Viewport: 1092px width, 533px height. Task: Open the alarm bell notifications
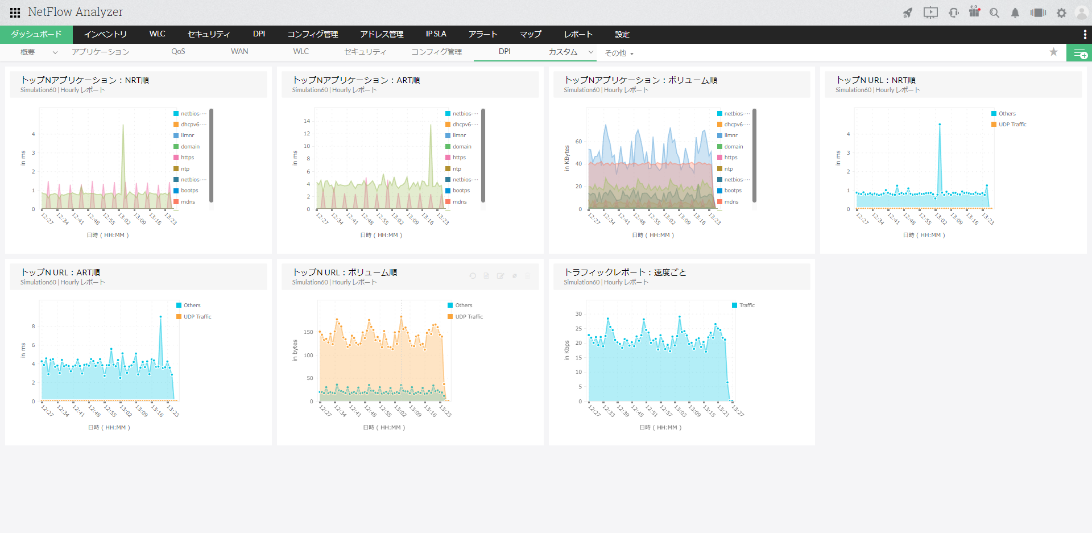[1015, 13]
